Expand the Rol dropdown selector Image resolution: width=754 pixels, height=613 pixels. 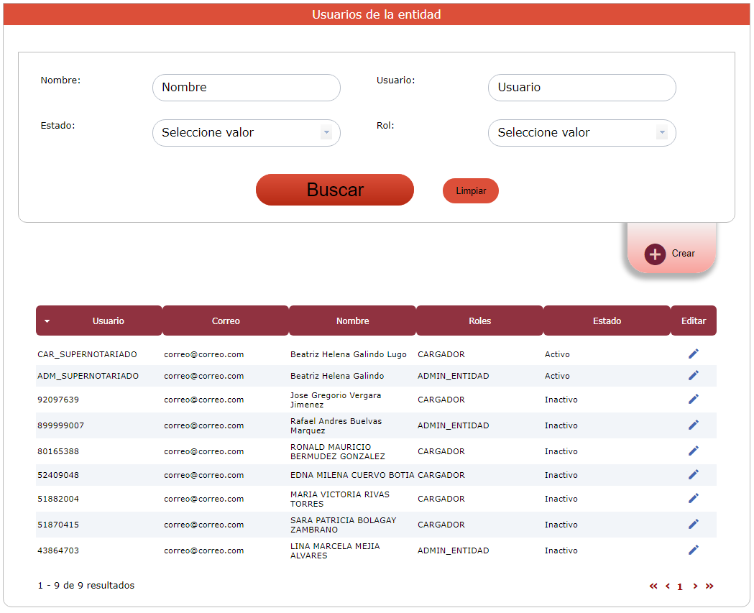click(581, 133)
